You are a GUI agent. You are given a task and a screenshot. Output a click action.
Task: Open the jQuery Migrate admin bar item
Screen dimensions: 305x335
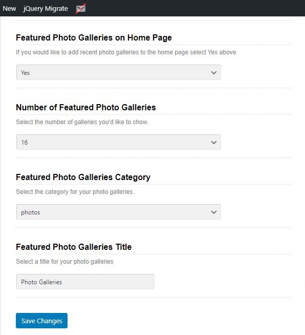click(x=46, y=9)
